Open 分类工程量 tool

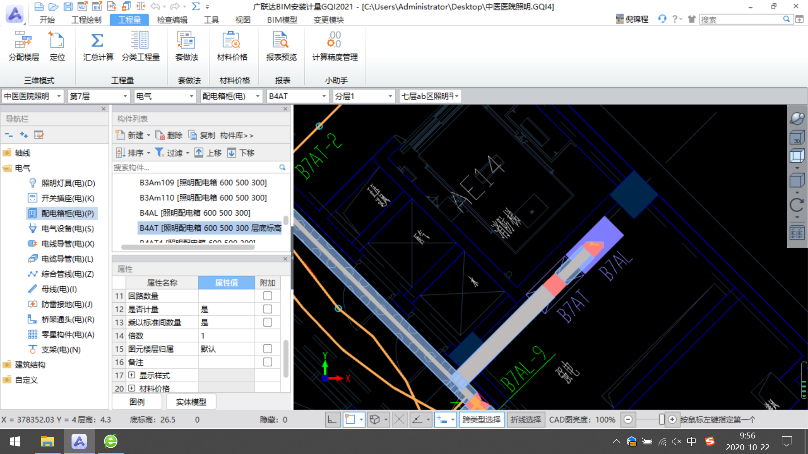pos(141,46)
